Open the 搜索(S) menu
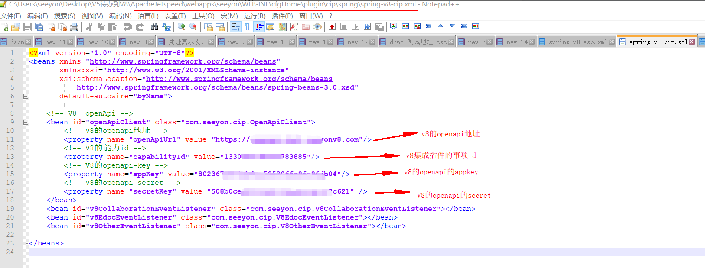The image size is (705, 268). tap(65, 16)
